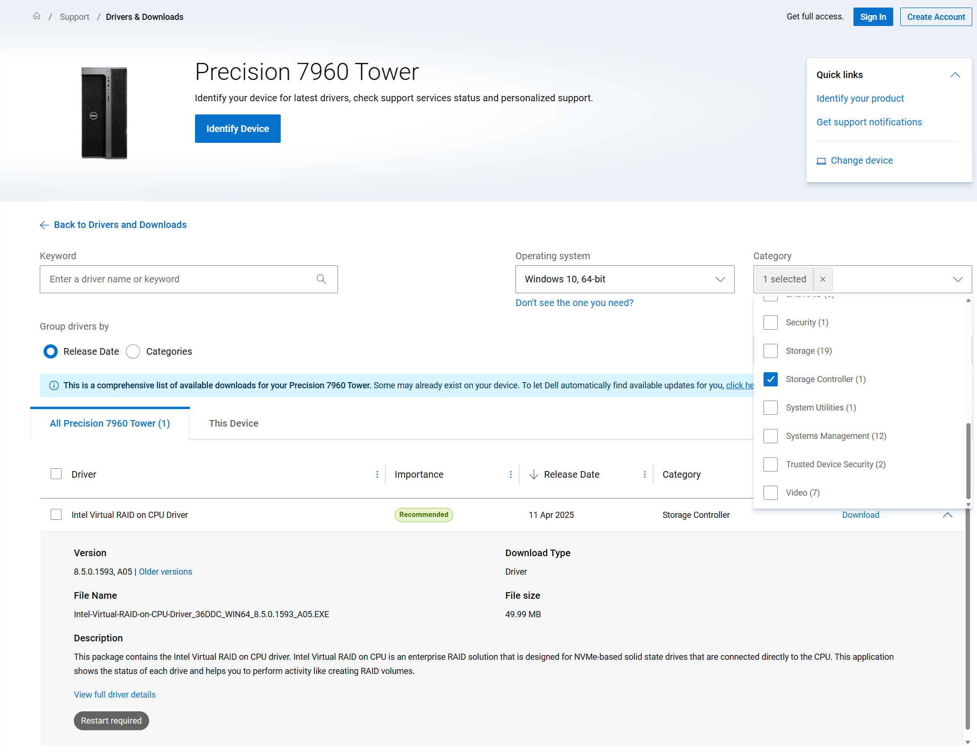
Task: Check the Security (1) category
Action: 771,323
